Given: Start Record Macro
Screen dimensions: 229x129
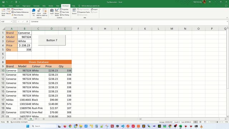Looking at the screenshot, I should pos(17,9).
